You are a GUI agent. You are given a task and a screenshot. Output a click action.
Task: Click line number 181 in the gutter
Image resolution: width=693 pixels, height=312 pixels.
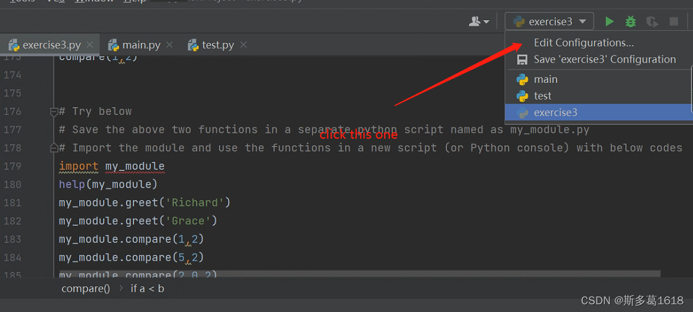pyautogui.click(x=13, y=203)
